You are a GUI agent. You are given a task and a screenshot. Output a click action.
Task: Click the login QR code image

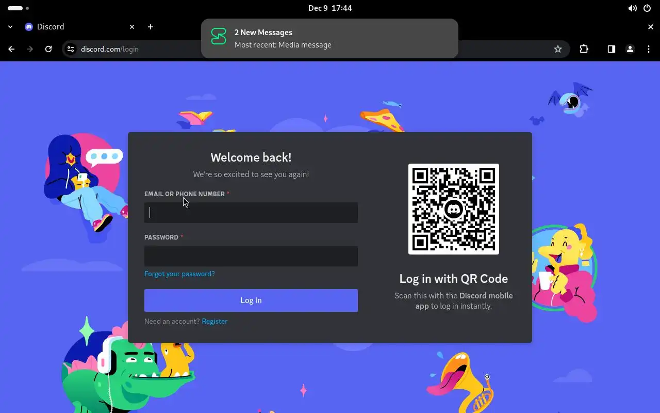[x=454, y=209]
